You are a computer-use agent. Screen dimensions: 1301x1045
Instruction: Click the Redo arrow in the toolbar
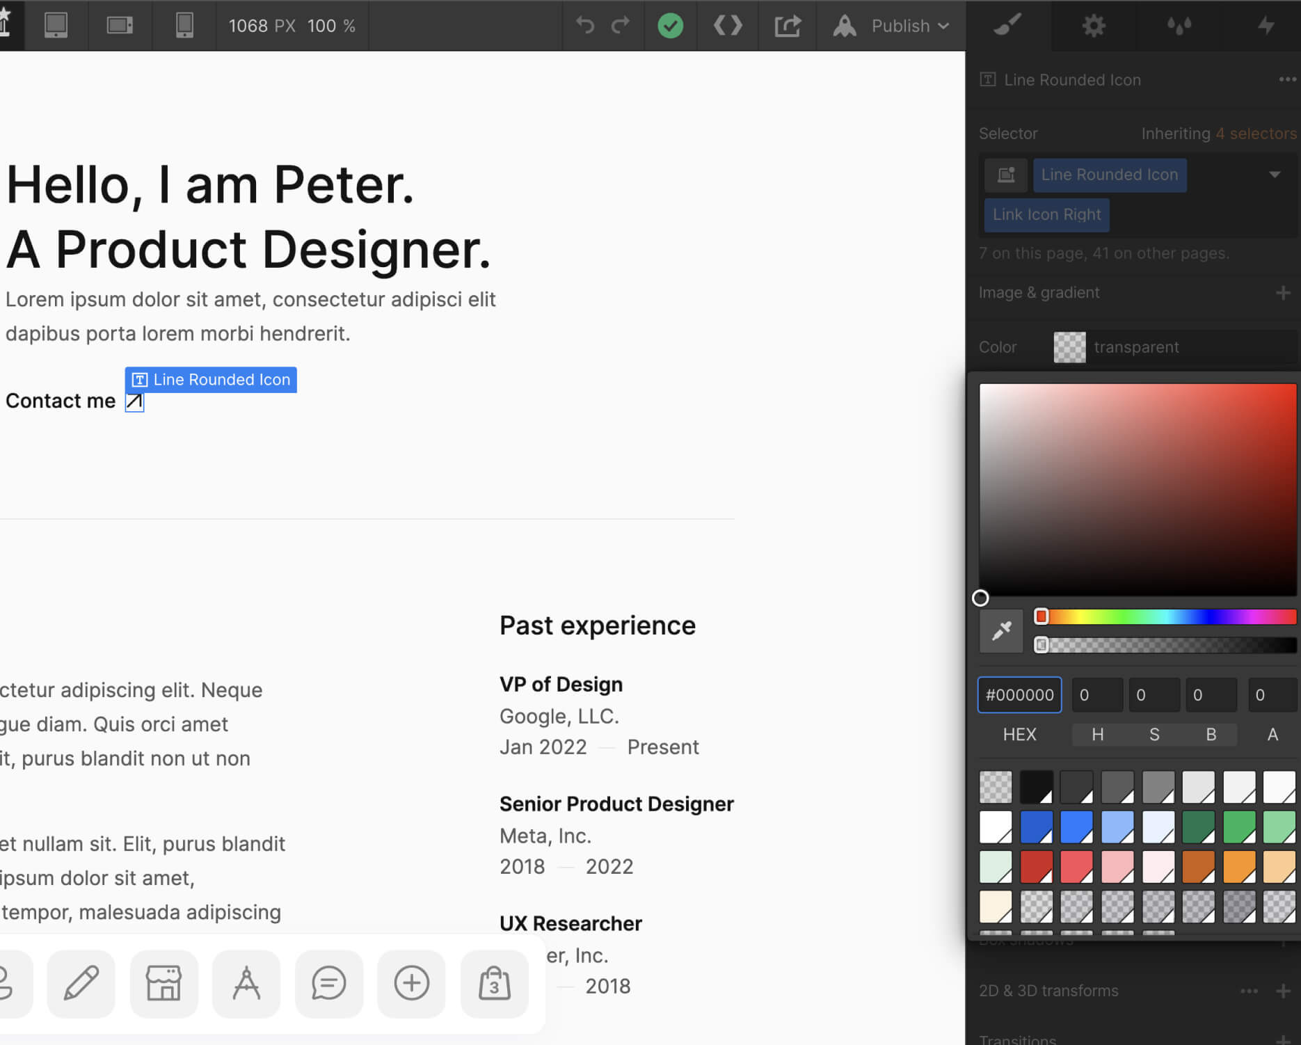(620, 26)
